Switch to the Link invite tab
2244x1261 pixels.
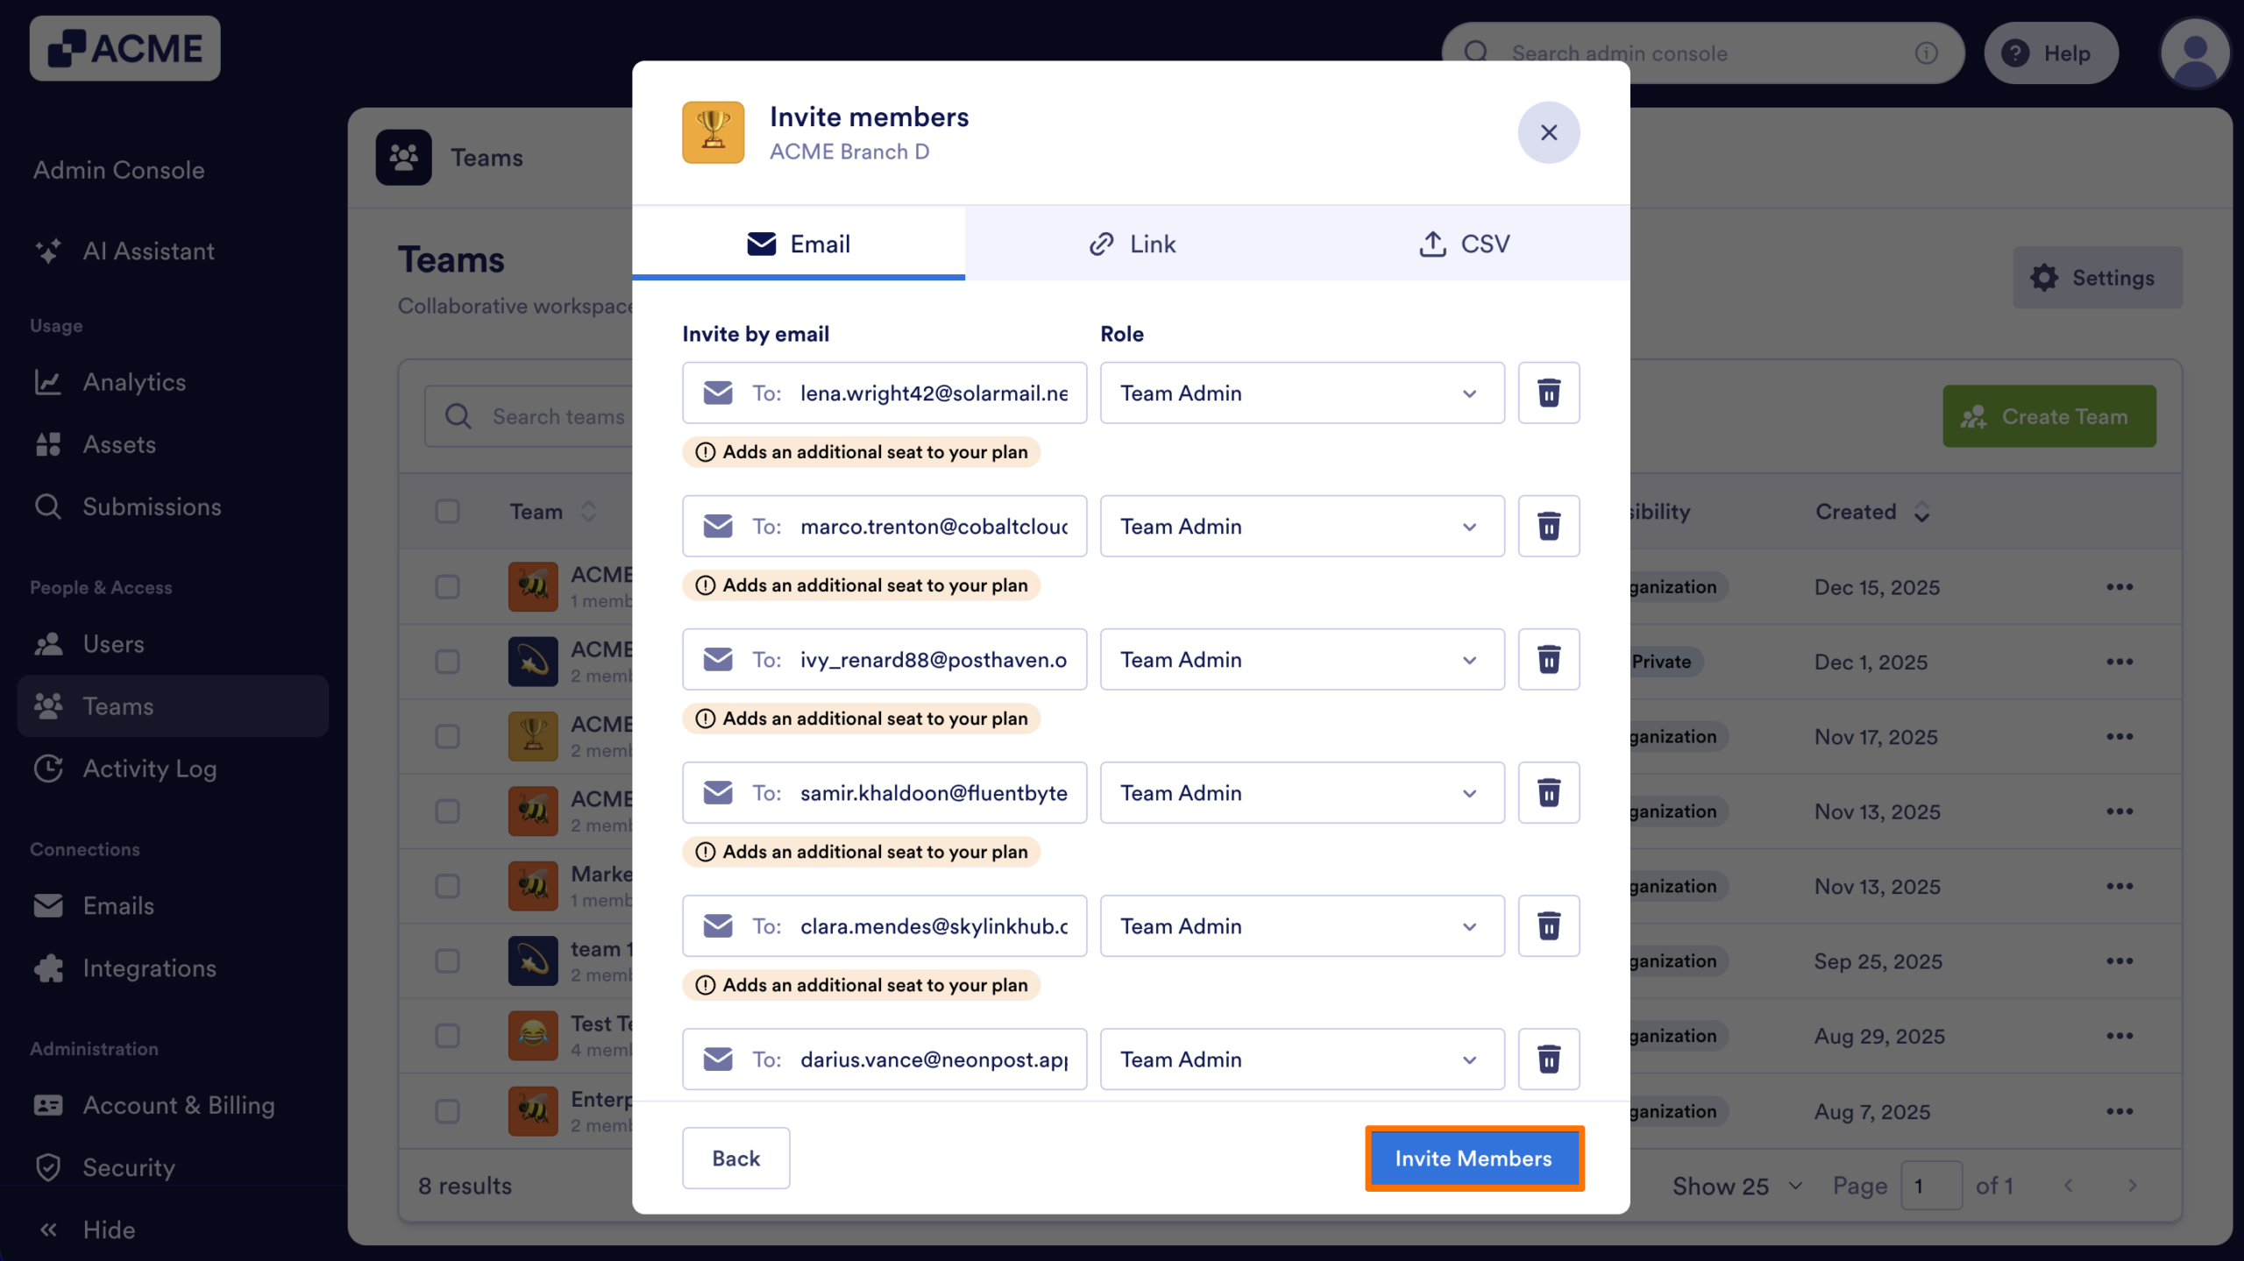click(1133, 244)
